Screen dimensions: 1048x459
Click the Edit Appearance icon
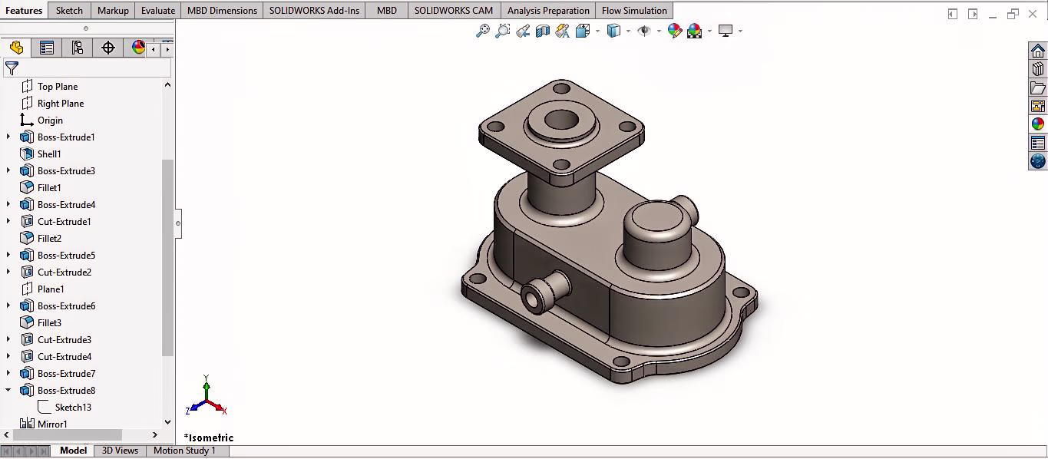click(674, 31)
